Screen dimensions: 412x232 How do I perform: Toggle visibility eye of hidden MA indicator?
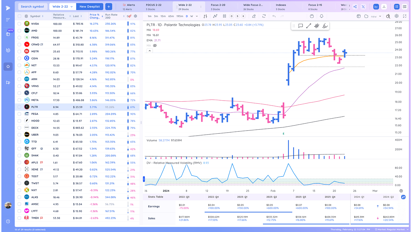tap(155, 45)
